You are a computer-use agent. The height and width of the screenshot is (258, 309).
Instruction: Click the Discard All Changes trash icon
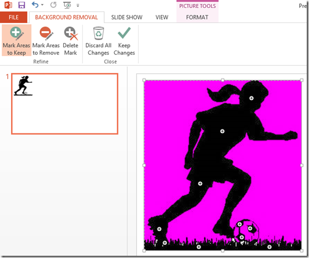pos(99,33)
